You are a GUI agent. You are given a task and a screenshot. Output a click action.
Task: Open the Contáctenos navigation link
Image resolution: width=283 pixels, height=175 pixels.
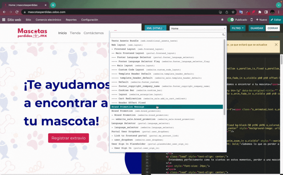pyautogui.click(x=94, y=33)
